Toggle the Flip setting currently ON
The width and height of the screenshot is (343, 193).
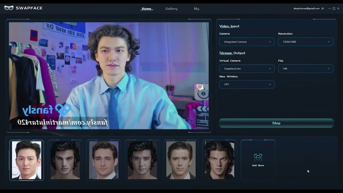(305, 69)
